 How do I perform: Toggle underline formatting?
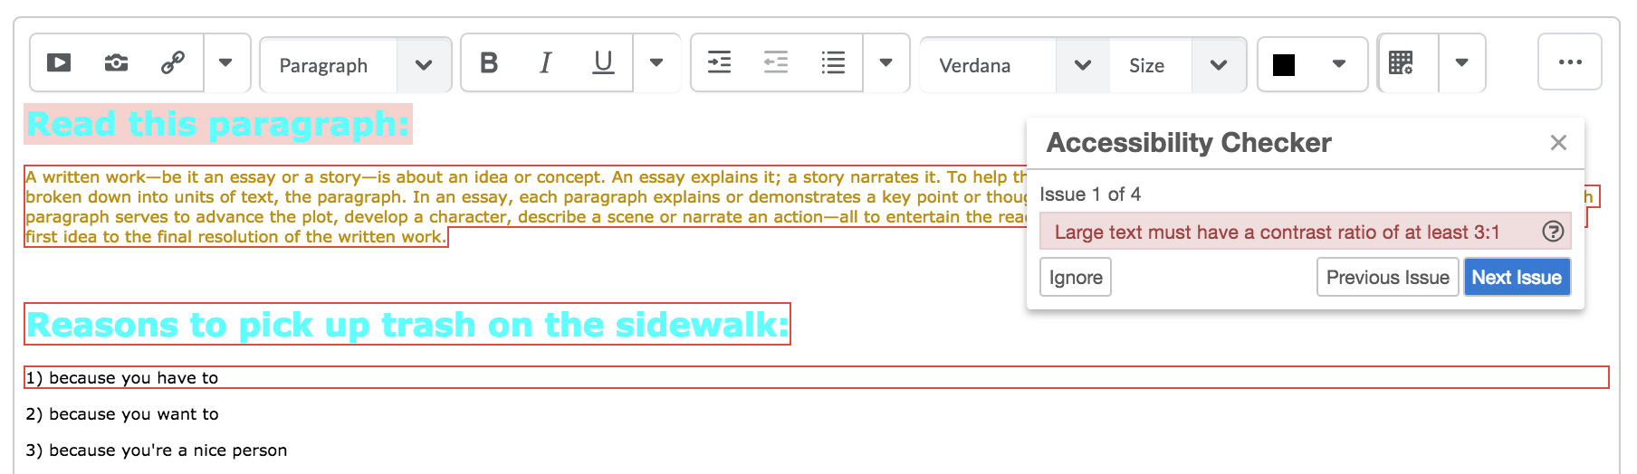pyautogui.click(x=603, y=63)
